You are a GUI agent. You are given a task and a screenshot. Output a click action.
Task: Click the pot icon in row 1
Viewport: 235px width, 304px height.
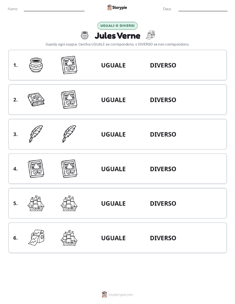pos(36,65)
